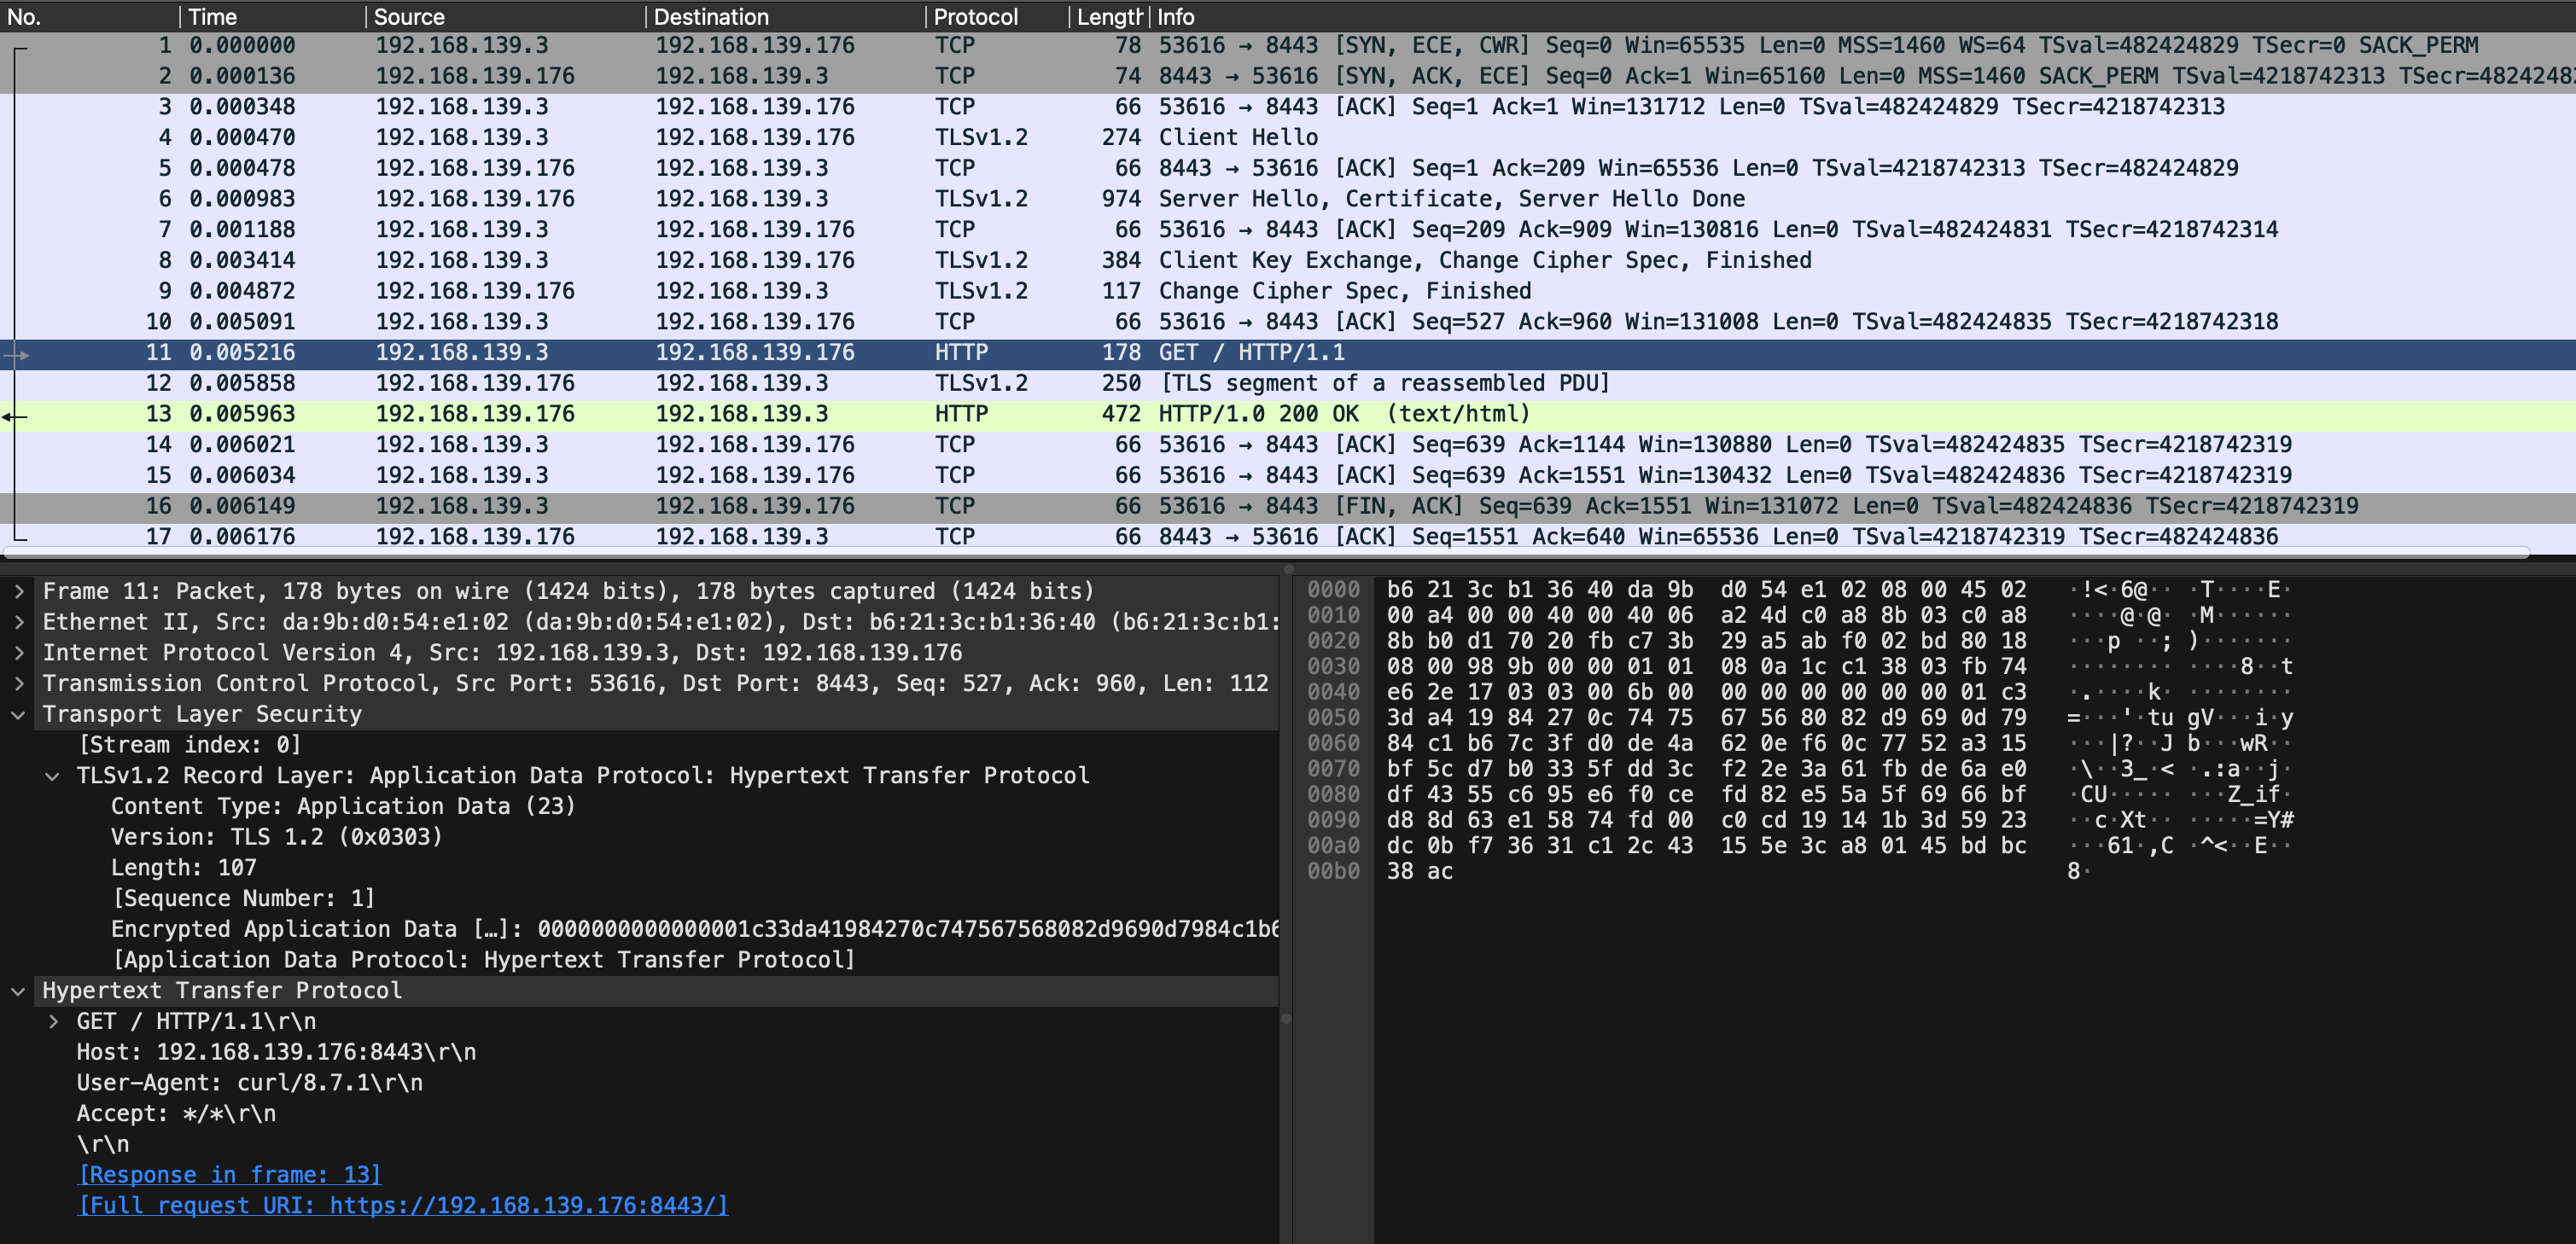Expand Transmission Control Protocol section
2576x1244 pixels.
[19, 683]
